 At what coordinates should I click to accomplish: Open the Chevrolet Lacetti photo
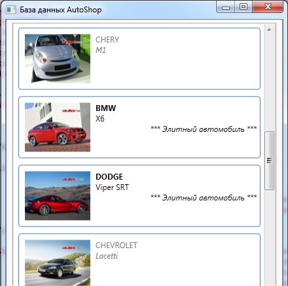(58, 263)
